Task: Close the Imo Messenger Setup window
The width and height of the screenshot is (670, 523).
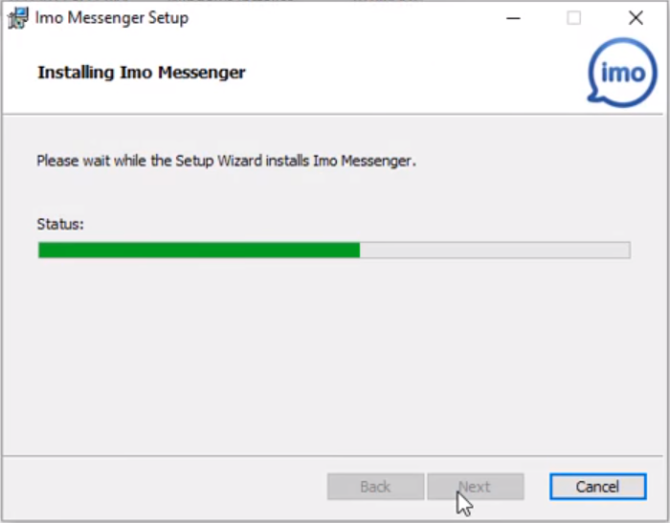Action: (636, 18)
